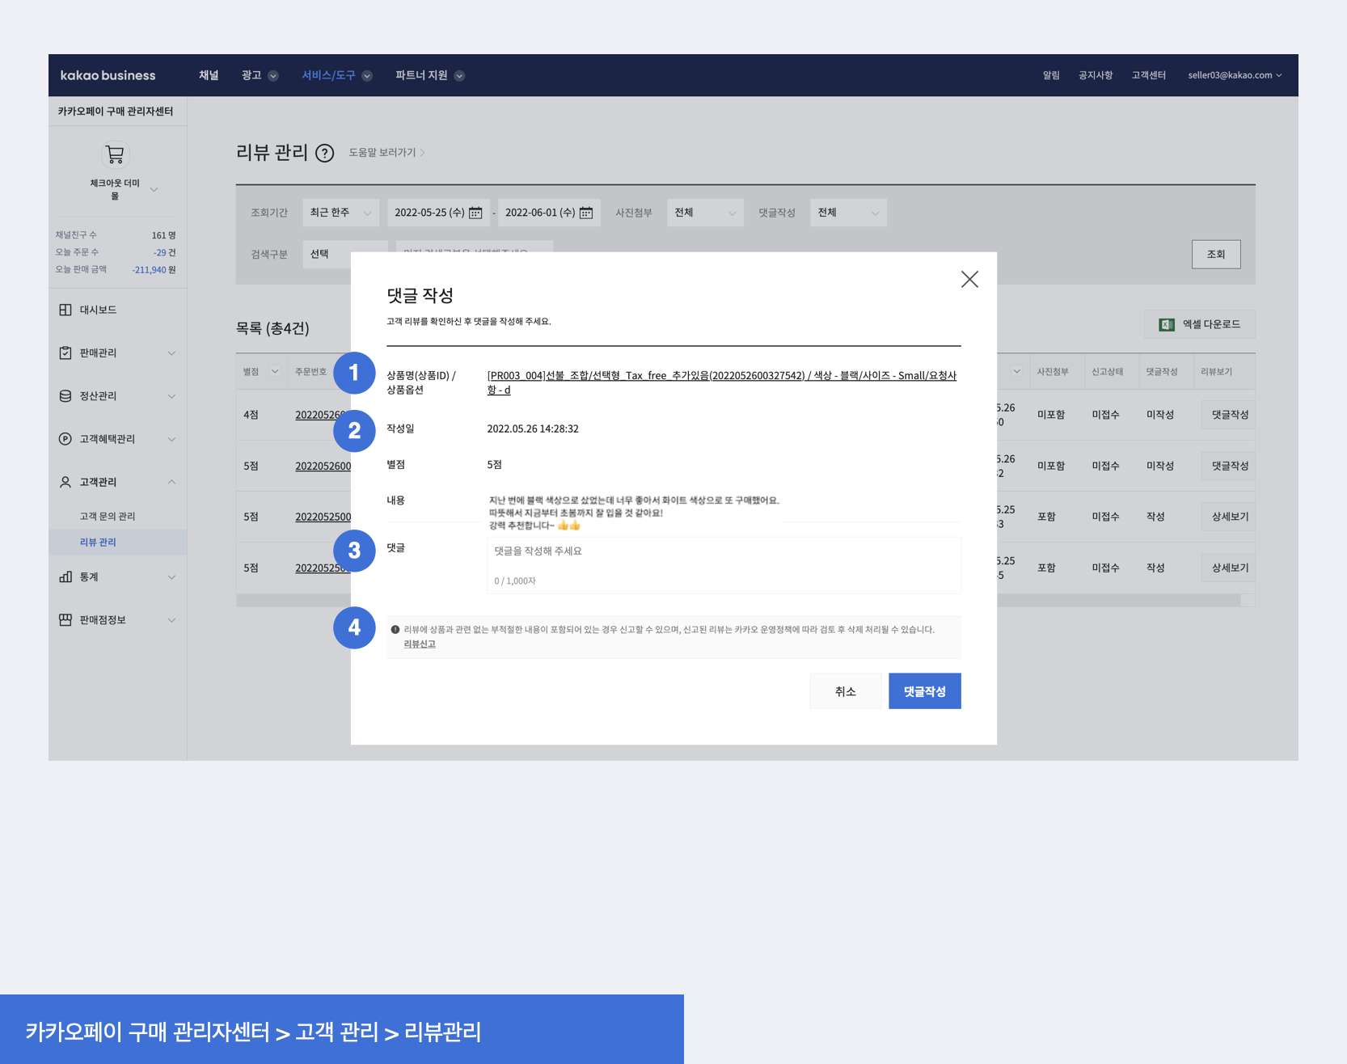Click the first 상세보기 button in the list

(1230, 517)
